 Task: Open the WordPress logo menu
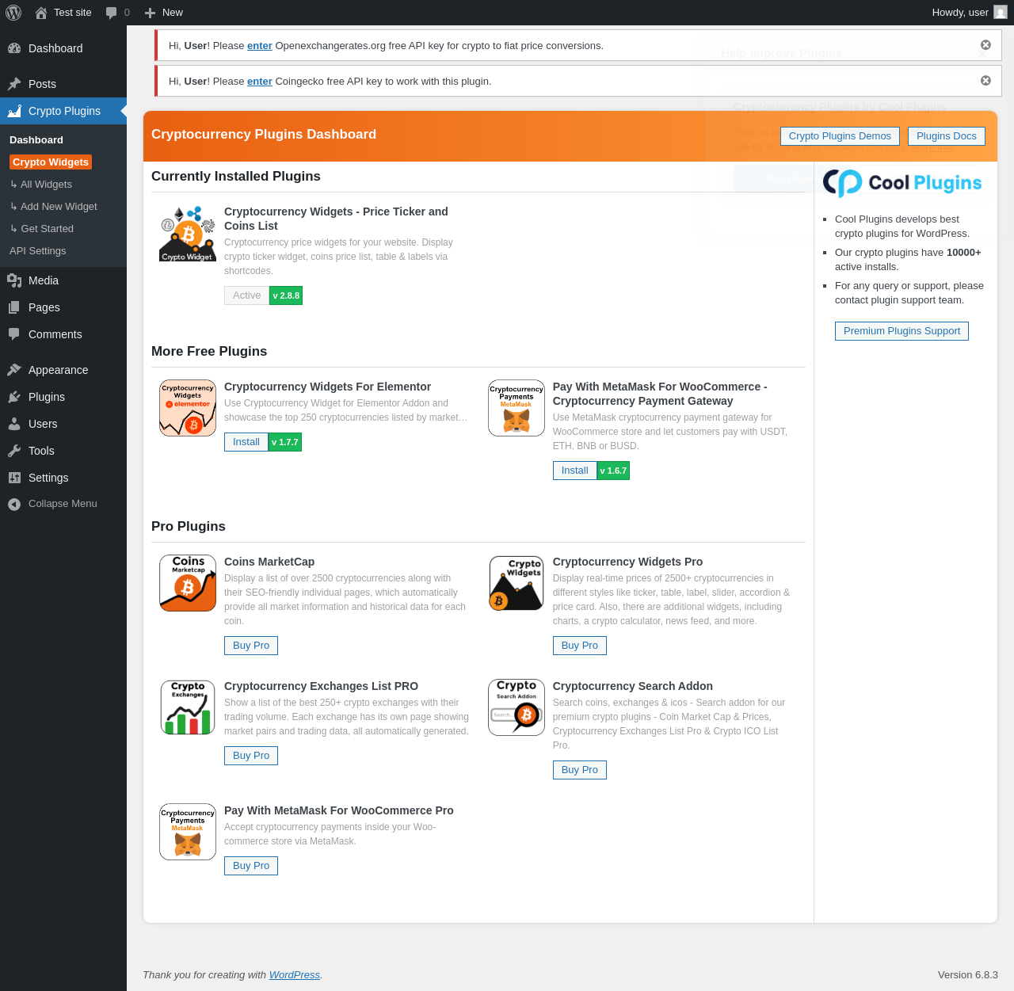tap(13, 13)
